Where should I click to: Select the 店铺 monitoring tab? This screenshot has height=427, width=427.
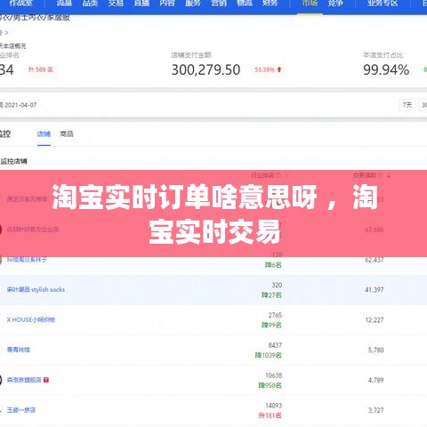[x=44, y=134]
